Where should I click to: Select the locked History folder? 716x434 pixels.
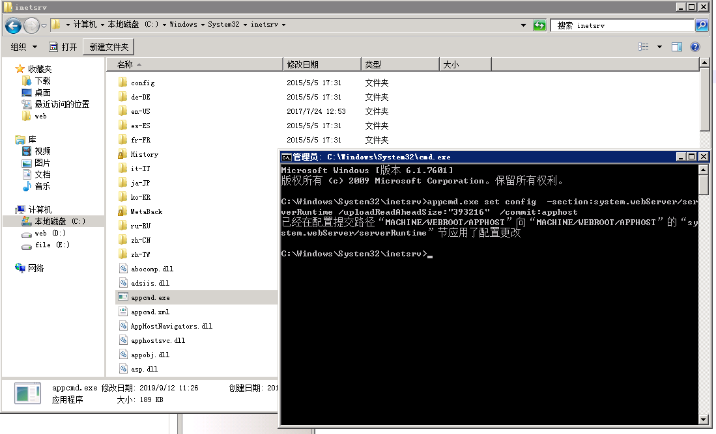[x=138, y=155]
